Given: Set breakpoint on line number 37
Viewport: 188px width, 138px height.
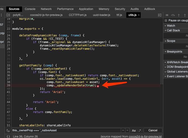Looking at the screenshot, I should point(8,79).
